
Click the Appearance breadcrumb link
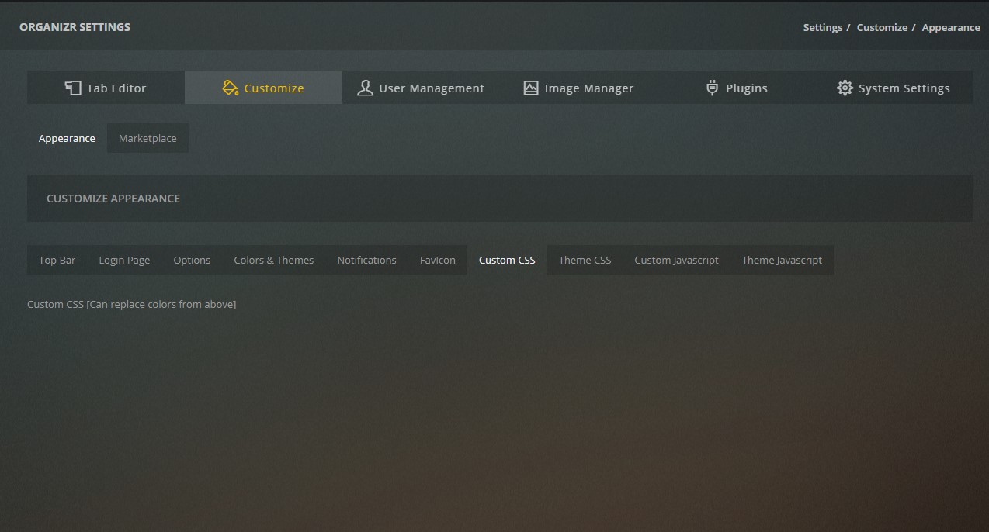[x=951, y=27]
